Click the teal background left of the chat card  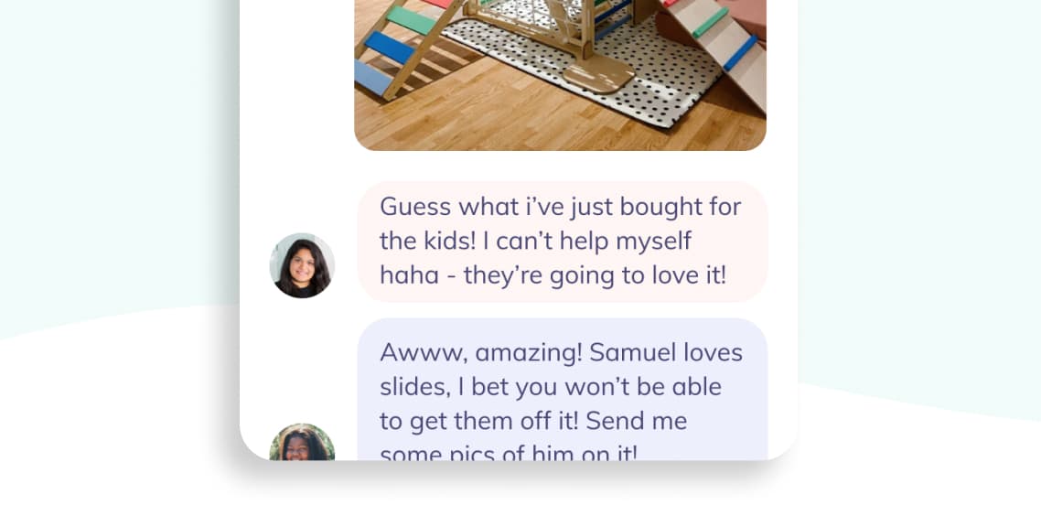tap(120, 166)
